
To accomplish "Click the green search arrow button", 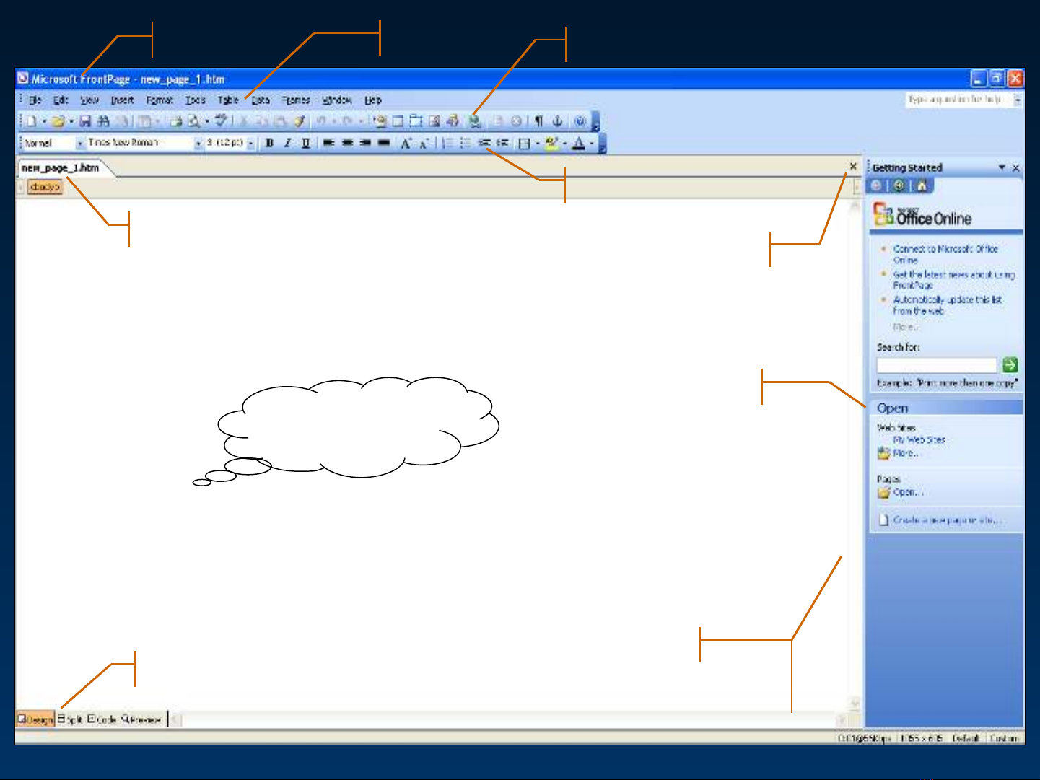I will point(1010,365).
